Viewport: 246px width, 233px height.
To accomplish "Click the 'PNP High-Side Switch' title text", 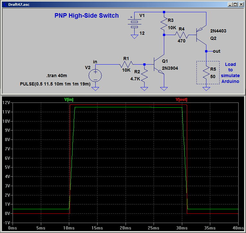I will 87,15.
